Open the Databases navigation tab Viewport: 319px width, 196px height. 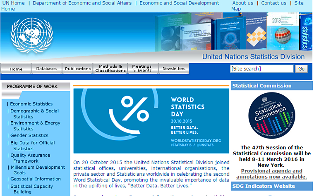[46, 69]
